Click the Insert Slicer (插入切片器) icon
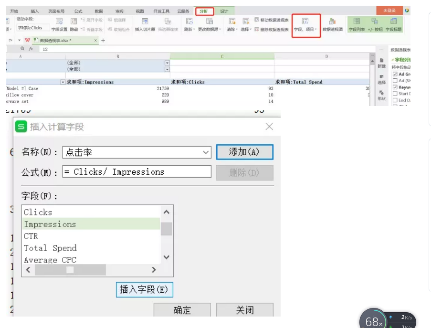This screenshot has width=431, height=328. point(145,21)
